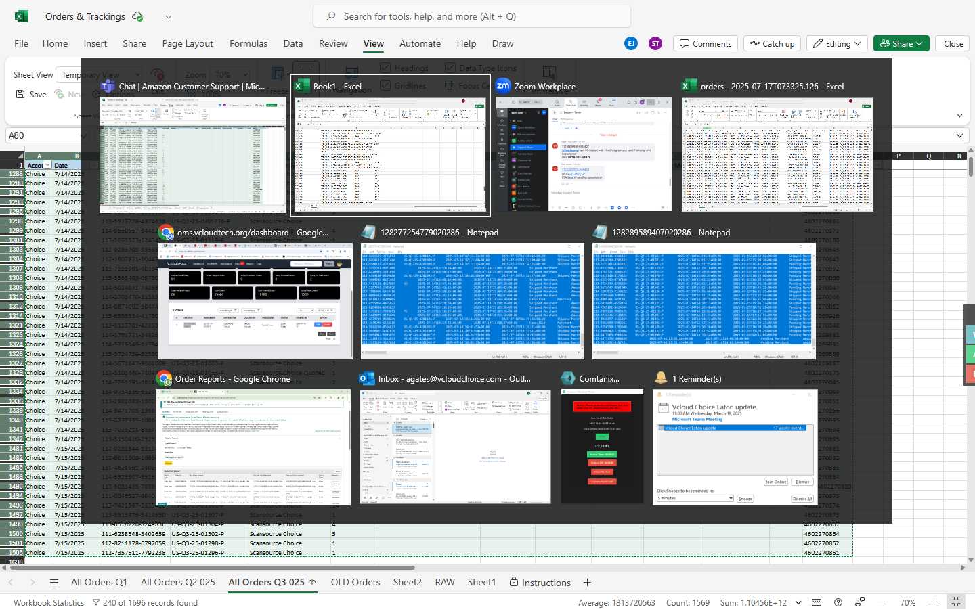The height and width of the screenshot is (609, 975).
Task: Expand the file name dropdown chevron
Action: [x=169, y=17]
